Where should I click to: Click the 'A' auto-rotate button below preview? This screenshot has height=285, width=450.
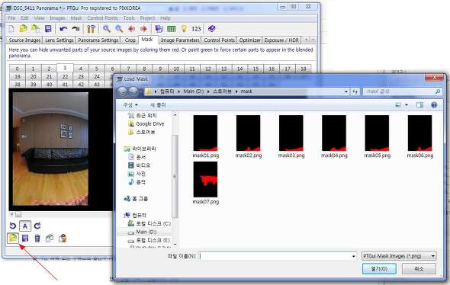(x=25, y=226)
